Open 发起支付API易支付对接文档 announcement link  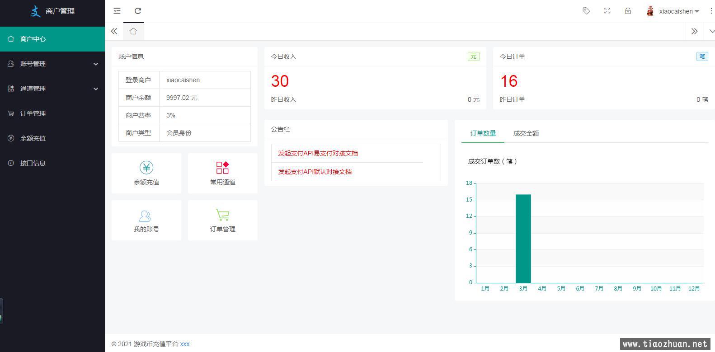click(318, 153)
